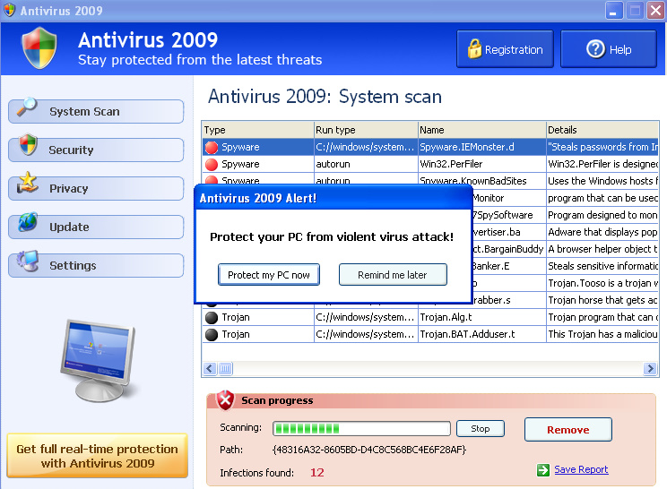Screen dimensions: 667x489
Task: Sort by the Details column header
Action: click(x=602, y=130)
